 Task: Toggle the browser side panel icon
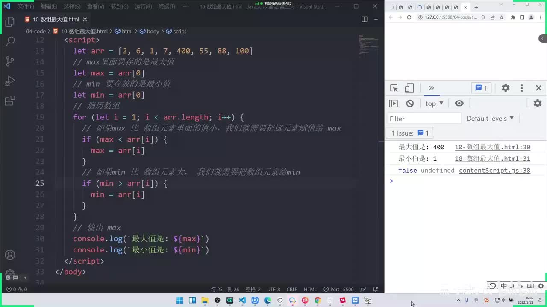pos(522,17)
